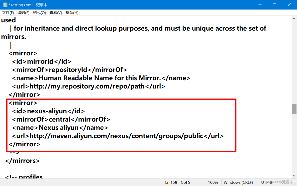This screenshot has height=186, width=297.
Task: Click the vertical scrollbar thumb
Action: tap(294, 109)
